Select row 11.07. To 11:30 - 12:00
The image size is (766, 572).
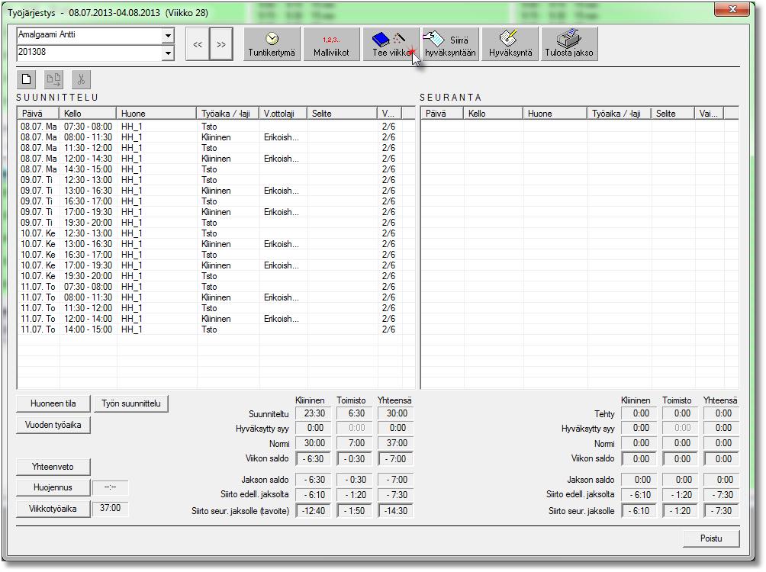coord(216,308)
